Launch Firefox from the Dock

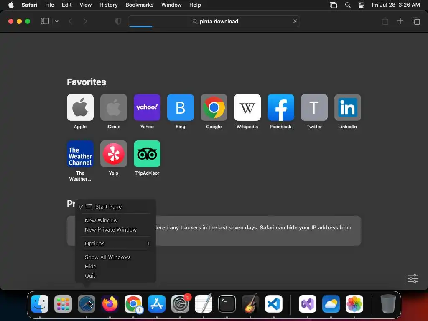pyautogui.click(x=110, y=304)
